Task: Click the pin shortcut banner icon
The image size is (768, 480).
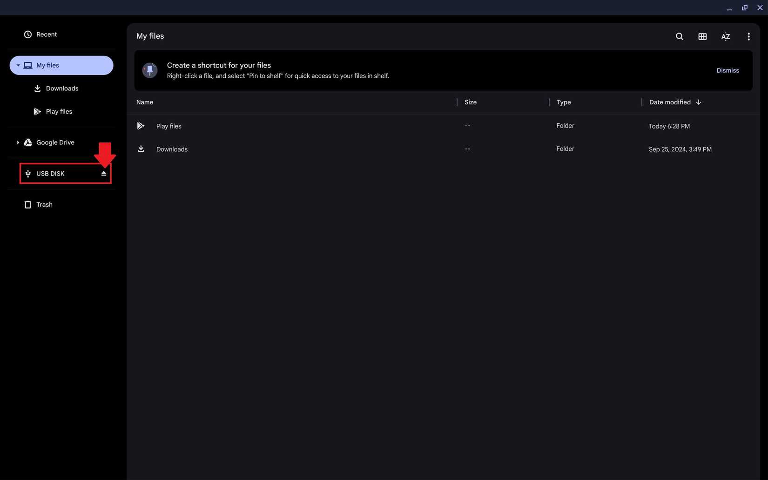Action: pyautogui.click(x=150, y=70)
